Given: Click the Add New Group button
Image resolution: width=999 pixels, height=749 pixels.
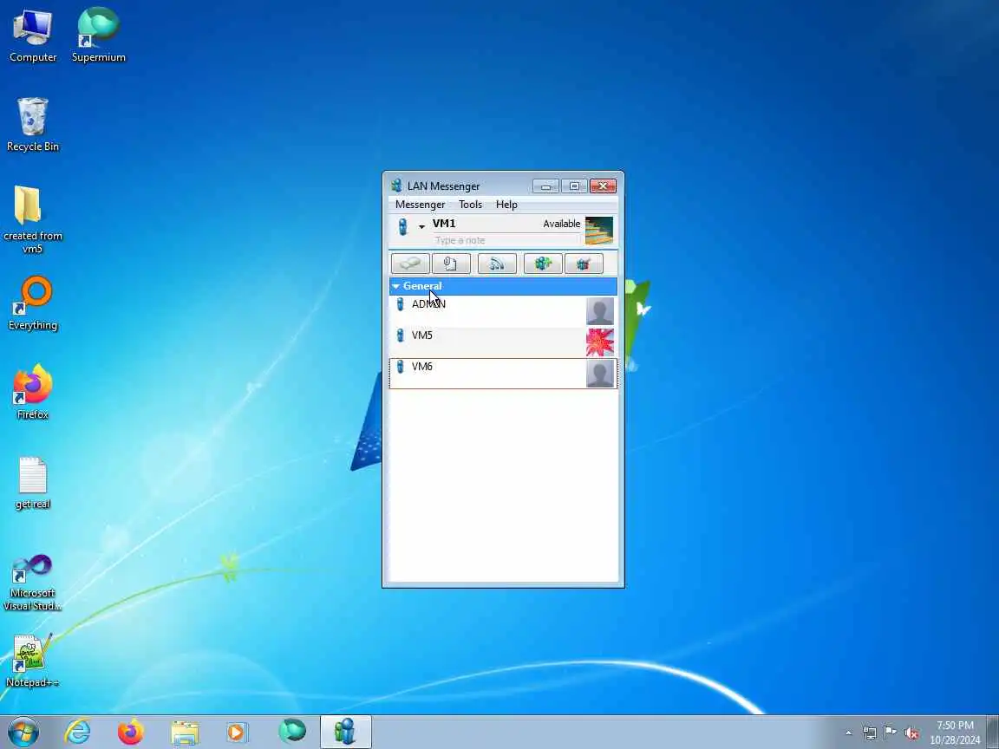Looking at the screenshot, I should click(x=543, y=263).
